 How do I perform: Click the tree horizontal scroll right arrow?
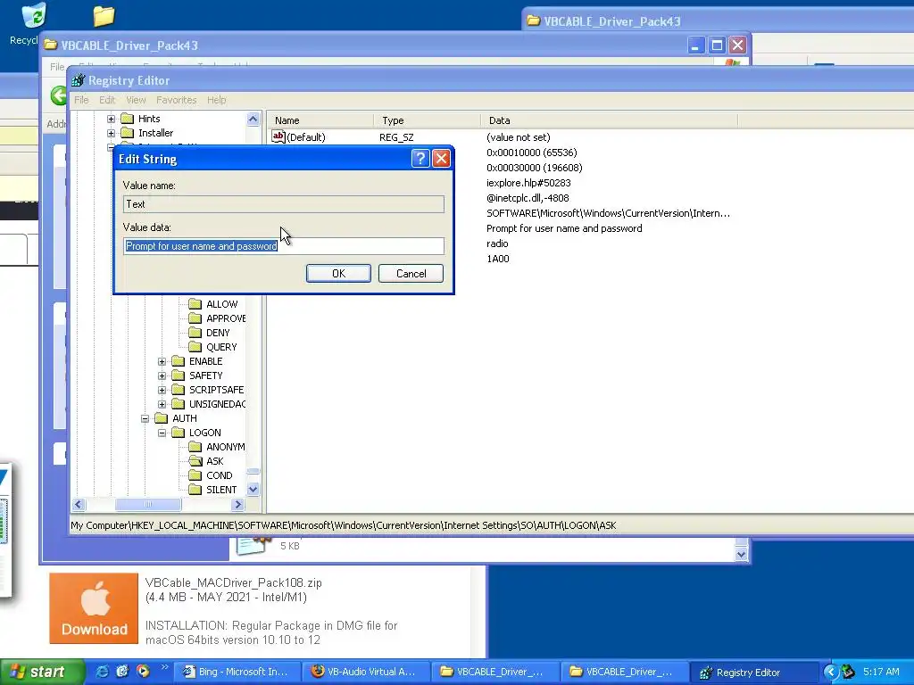tap(237, 505)
